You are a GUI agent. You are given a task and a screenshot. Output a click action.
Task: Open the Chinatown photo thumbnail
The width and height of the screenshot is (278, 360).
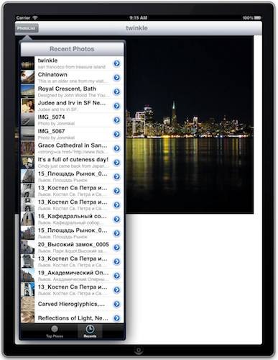tap(27, 77)
